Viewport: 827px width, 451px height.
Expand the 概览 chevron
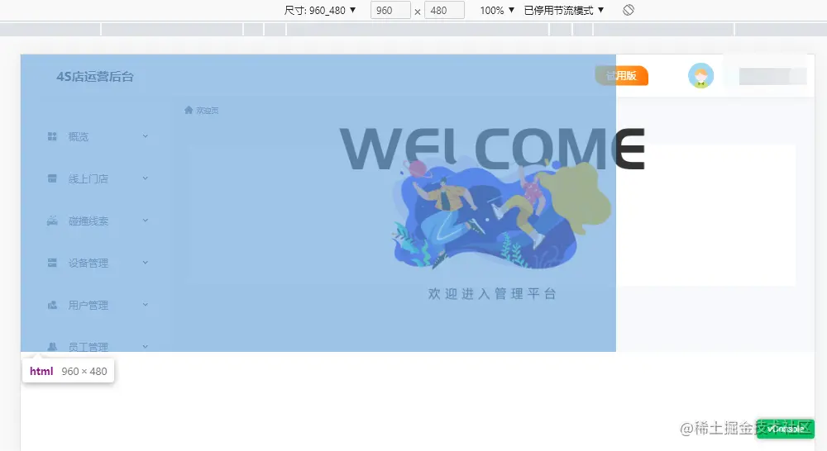145,136
